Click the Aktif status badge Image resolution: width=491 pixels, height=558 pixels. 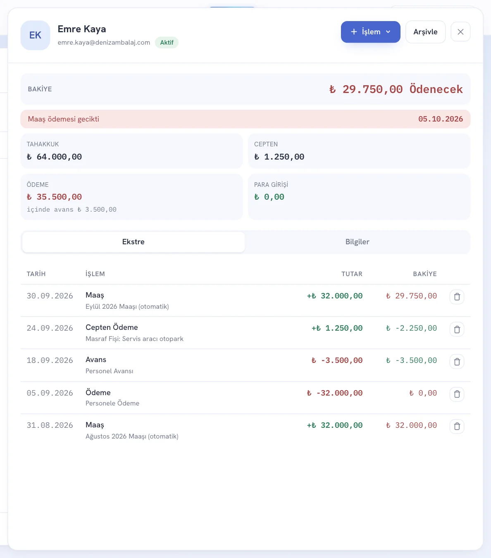(x=167, y=43)
